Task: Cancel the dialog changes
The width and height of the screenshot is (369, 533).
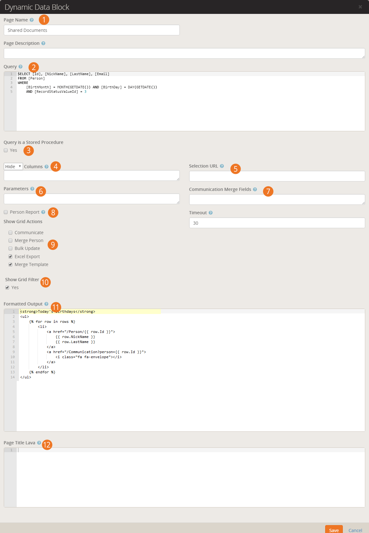Action: [x=355, y=530]
